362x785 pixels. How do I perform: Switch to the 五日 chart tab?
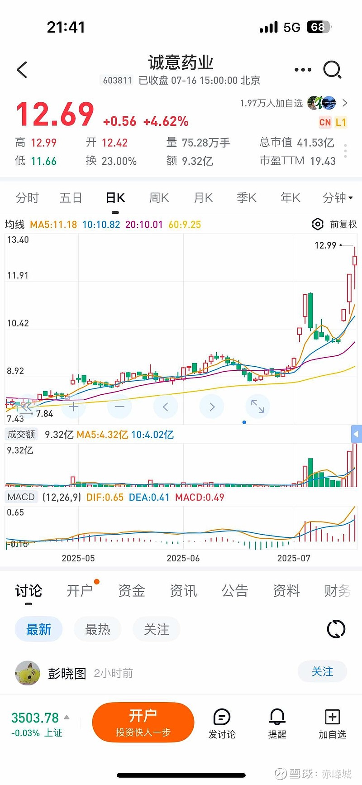point(71,198)
